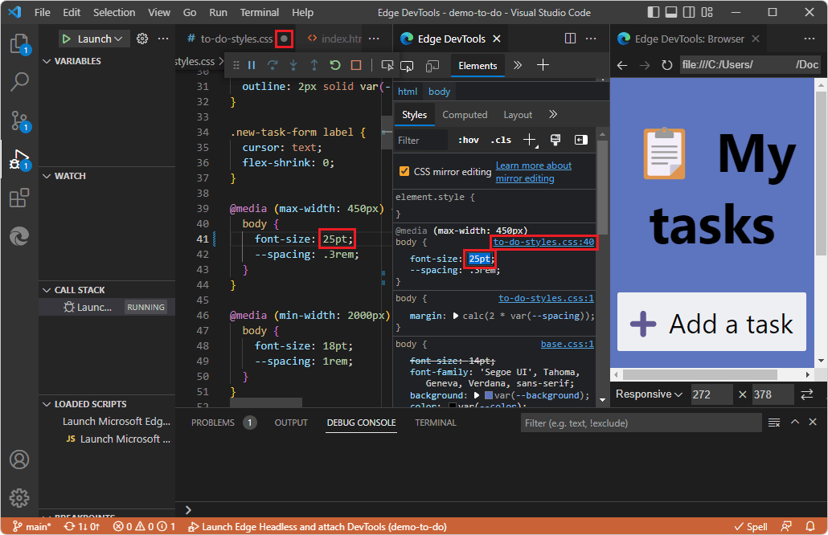Click the Restart debug session icon
Viewport: 828px width, 535px height.
[x=334, y=65]
